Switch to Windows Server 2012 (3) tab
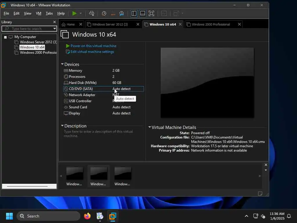 [x=110, y=24]
